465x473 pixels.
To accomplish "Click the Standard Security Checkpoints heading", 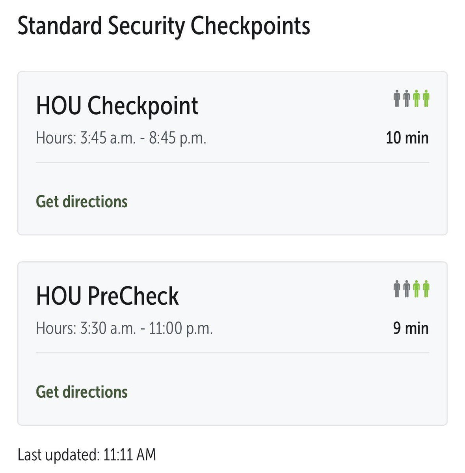I will point(164,26).
